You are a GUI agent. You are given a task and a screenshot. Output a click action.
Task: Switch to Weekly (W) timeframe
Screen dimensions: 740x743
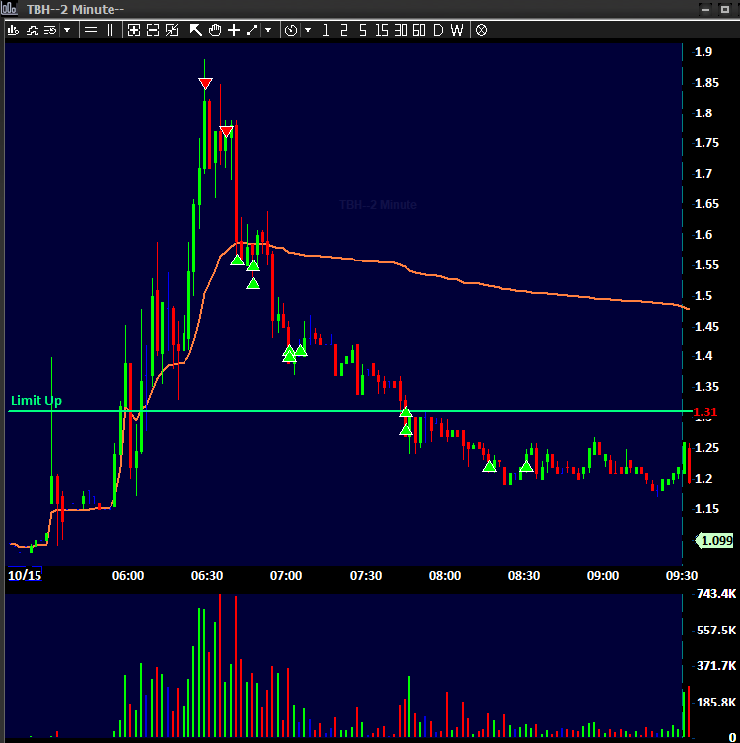click(x=457, y=31)
